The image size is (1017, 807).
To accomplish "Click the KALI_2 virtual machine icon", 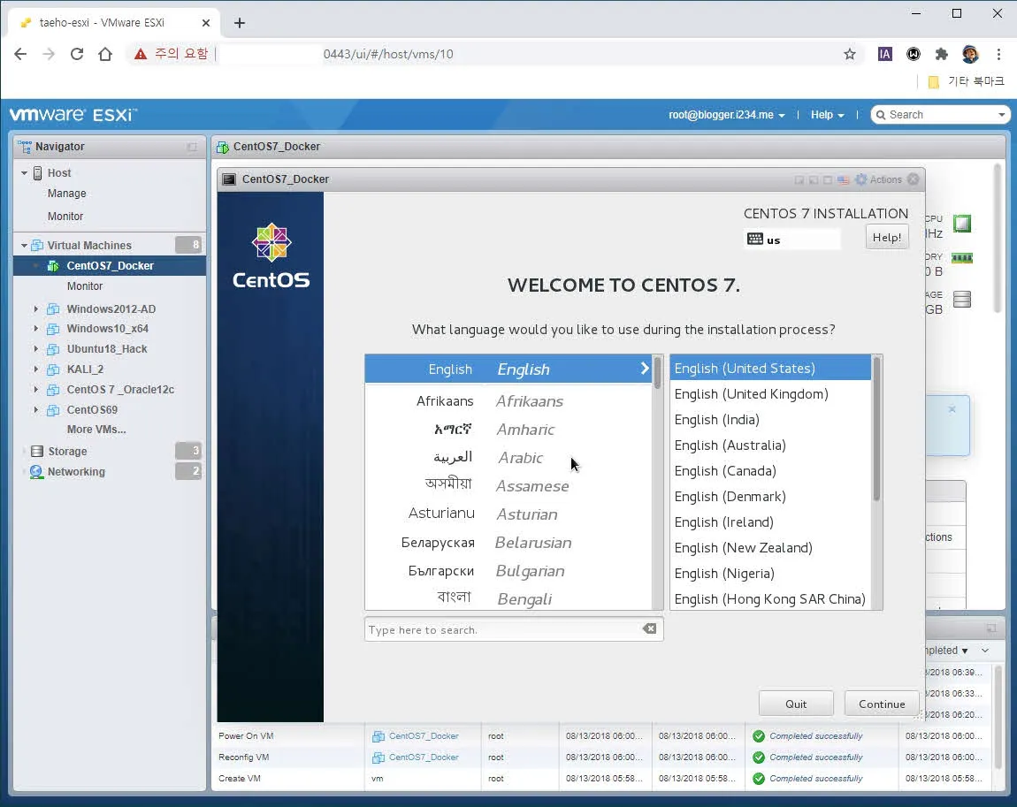I will [53, 369].
